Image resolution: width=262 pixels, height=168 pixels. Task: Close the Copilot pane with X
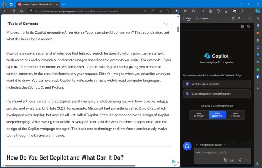pyautogui.click(x=249, y=18)
